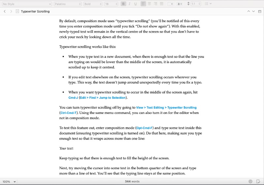Viewport: 264px width, 185px height.
Task: Set text alignment to left
Action: [x=143, y=4]
